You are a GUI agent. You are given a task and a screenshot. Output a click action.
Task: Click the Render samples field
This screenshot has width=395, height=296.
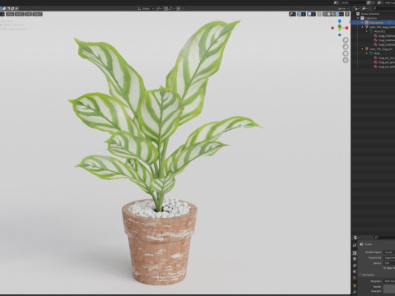(389, 286)
